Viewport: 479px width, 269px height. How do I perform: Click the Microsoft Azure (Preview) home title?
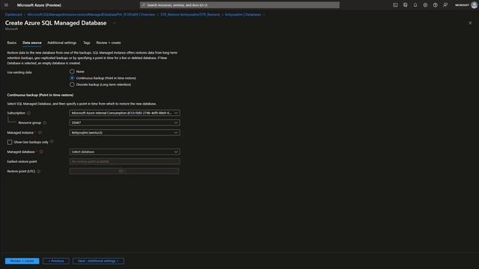pos(39,5)
